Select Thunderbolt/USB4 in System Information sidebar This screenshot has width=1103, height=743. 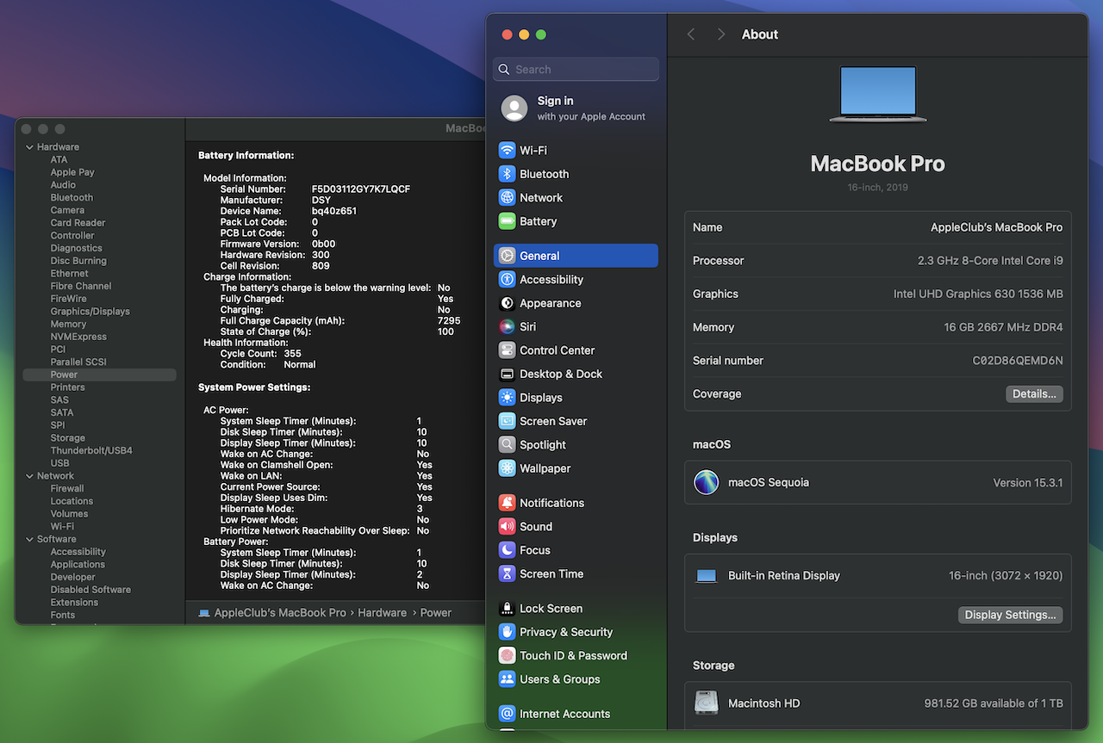(x=91, y=450)
